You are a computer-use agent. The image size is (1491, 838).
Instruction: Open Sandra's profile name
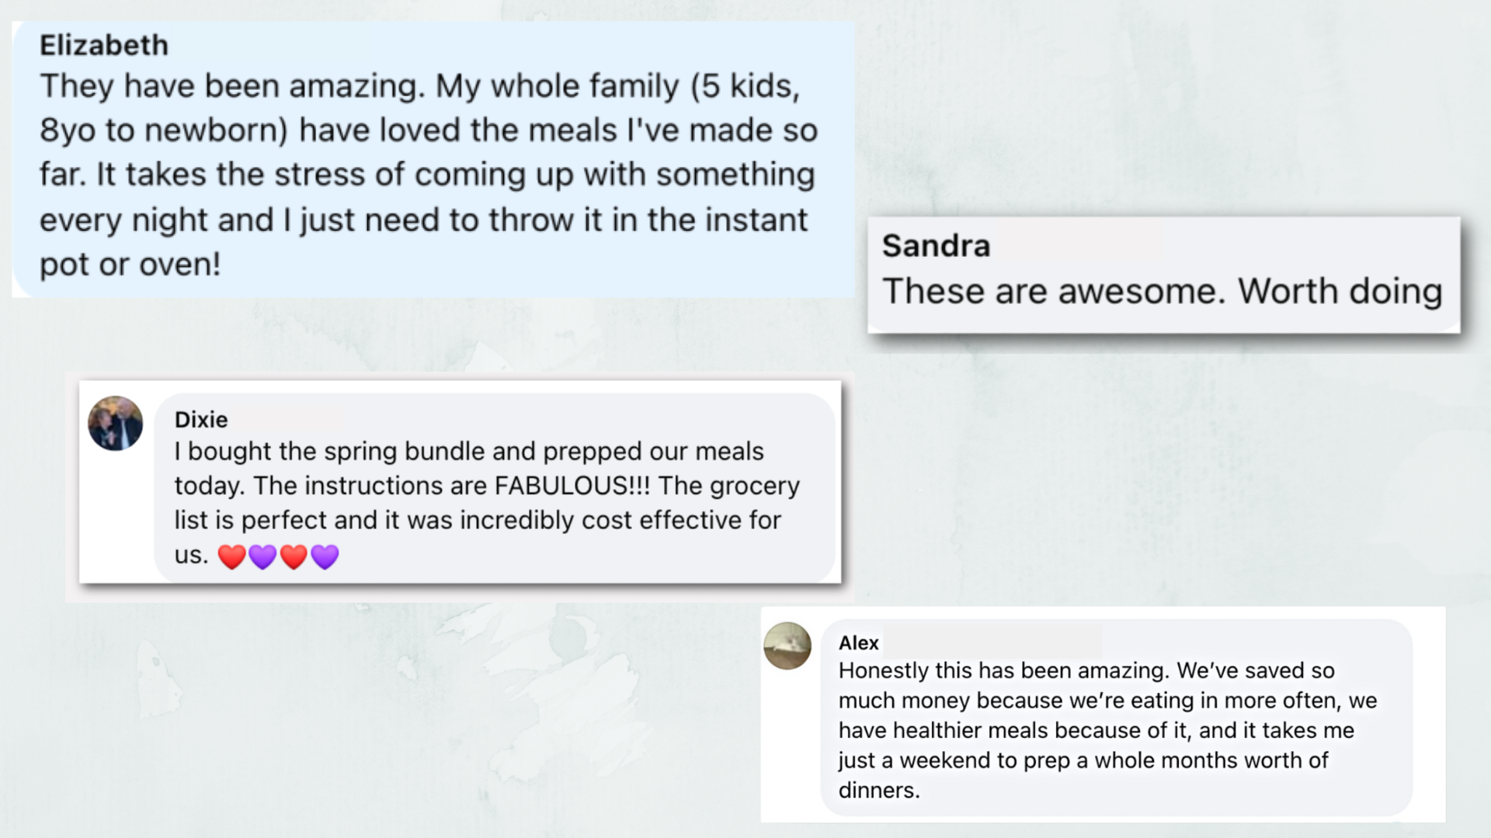pos(936,246)
